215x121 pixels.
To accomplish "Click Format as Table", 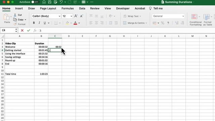I will [208, 20].
